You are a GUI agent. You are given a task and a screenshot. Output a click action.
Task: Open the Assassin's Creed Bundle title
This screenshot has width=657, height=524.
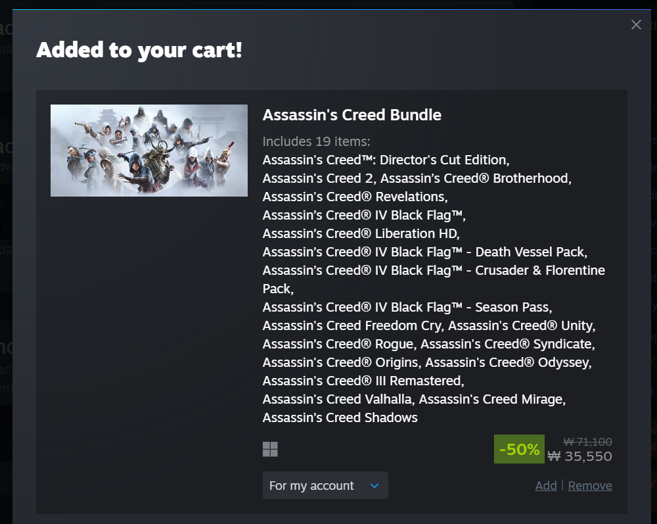tap(351, 115)
